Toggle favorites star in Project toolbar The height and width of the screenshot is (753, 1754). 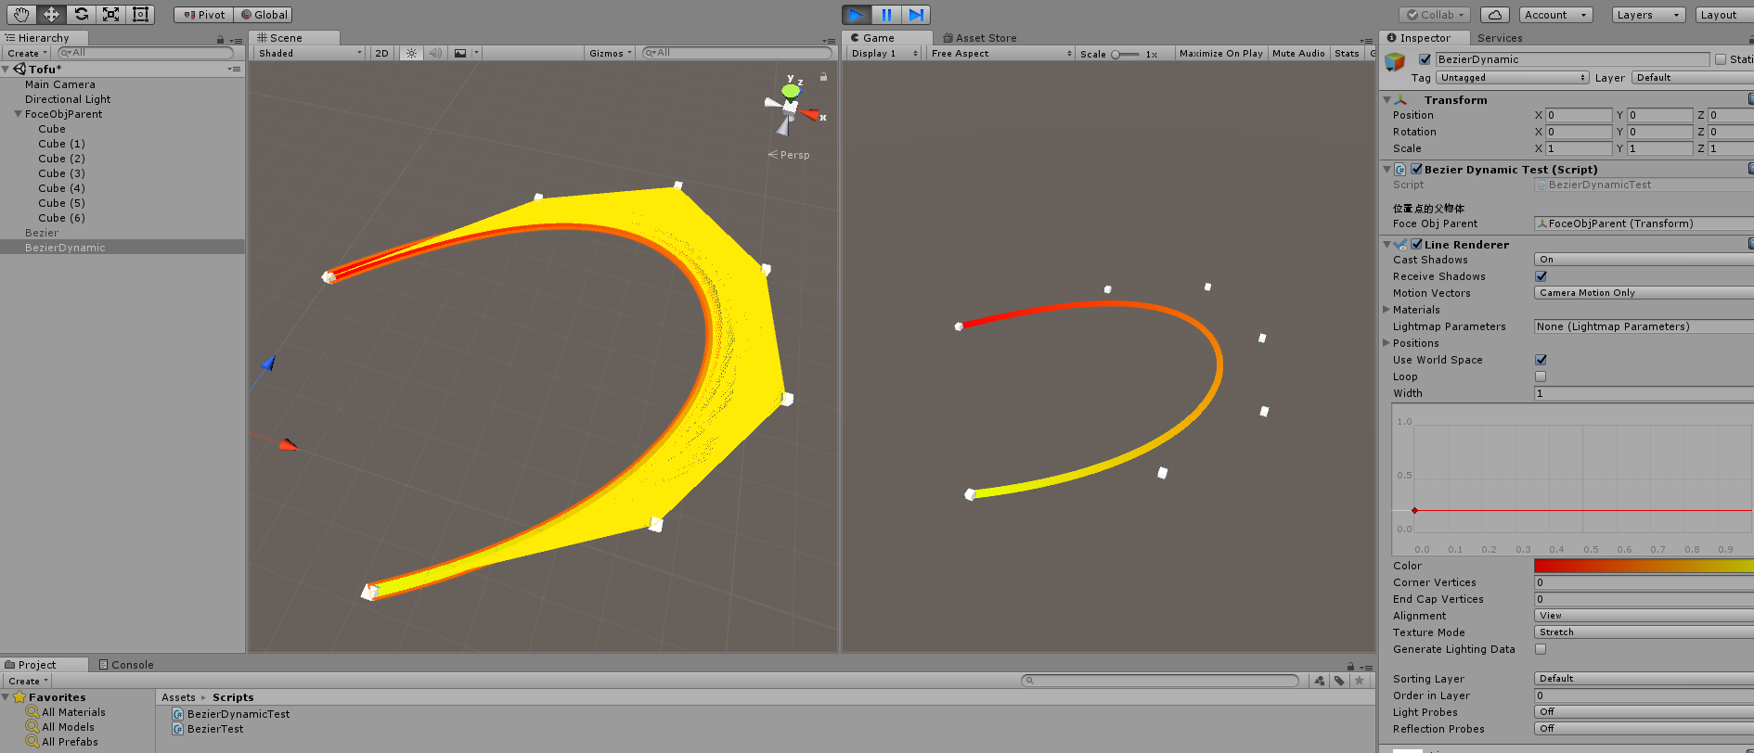coord(1360,681)
